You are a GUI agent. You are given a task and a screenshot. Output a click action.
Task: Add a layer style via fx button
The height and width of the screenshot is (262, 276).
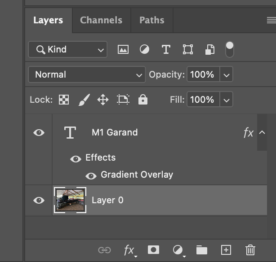point(130,250)
